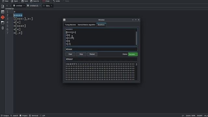The image size is (208, 117).
Task: Click the Untitled (2) breadcrumb label
Action: coord(9,9)
